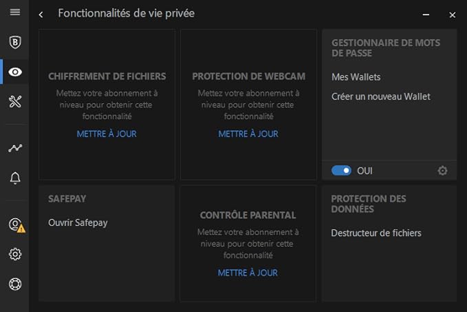
Task: Disable the password manager OUI toggle
Action: pos(341,171)
